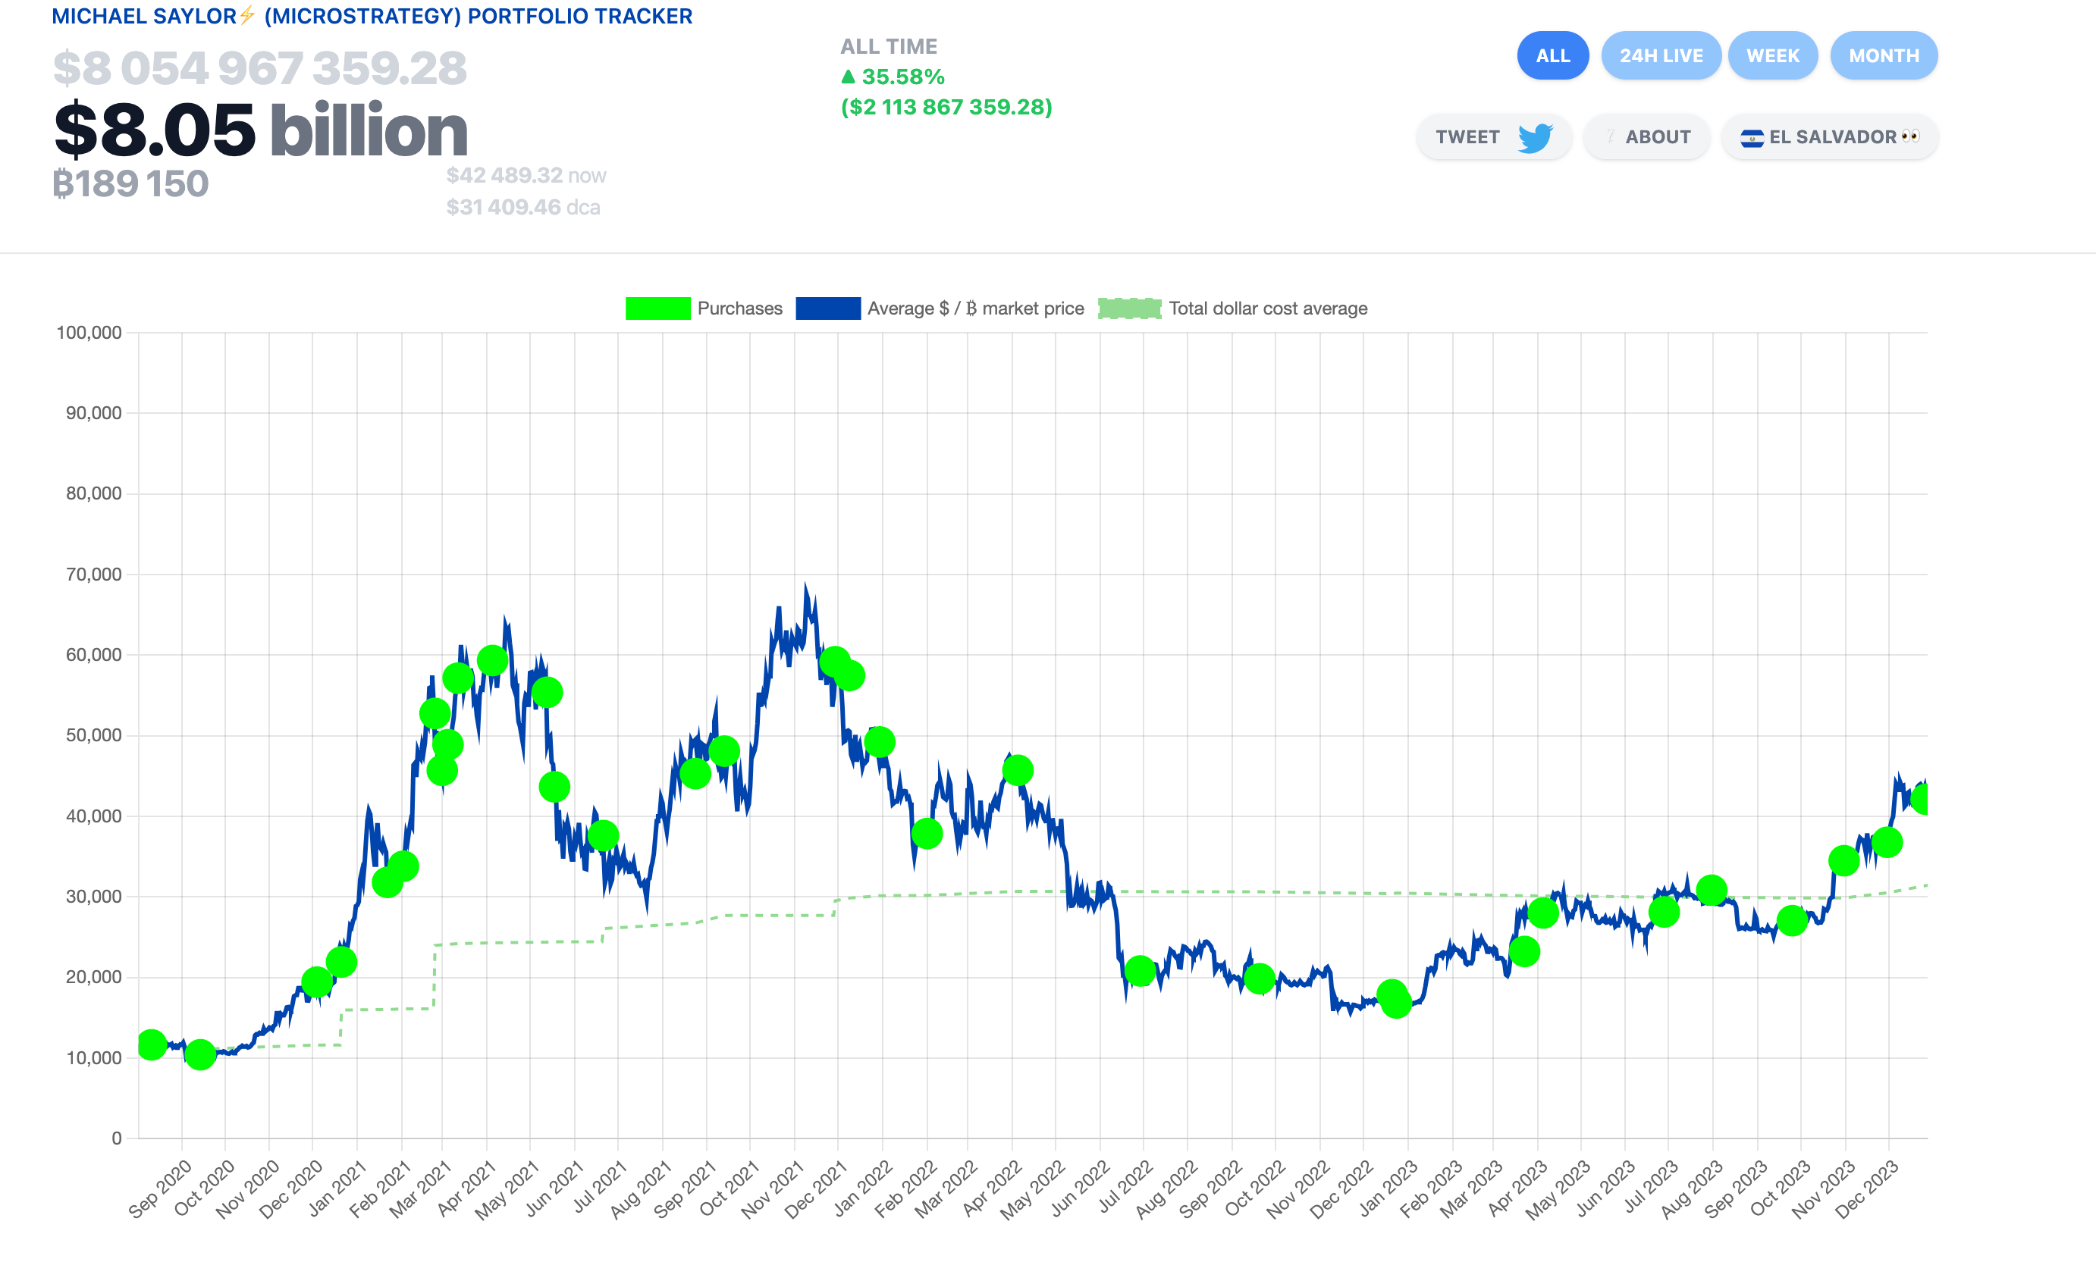
Task: Click the first purchase dot in Sep 2020
Action: (152, 1044)
